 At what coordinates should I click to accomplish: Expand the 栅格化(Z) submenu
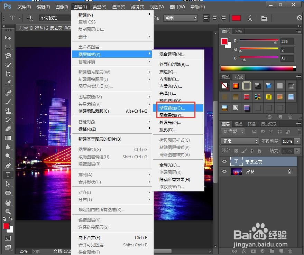[x=112, y=129]
